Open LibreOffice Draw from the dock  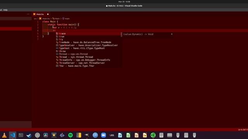pyautogui.click(x=145, y=135)
